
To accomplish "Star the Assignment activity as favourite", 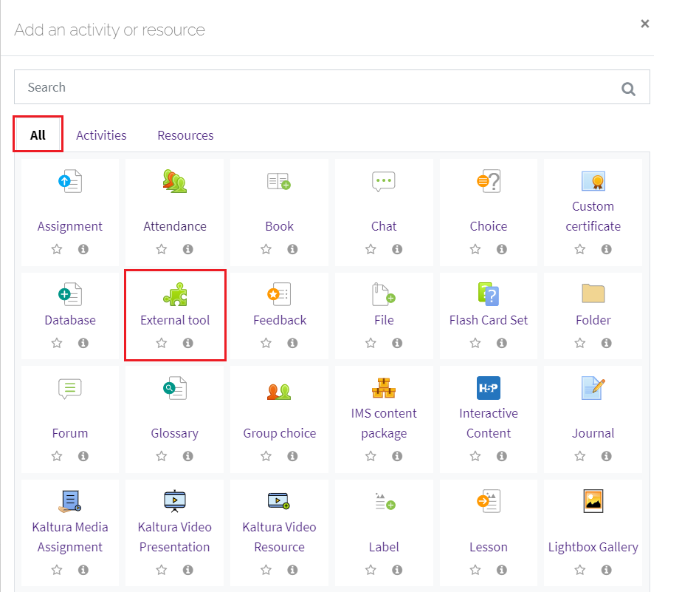I will coord(57,249).
